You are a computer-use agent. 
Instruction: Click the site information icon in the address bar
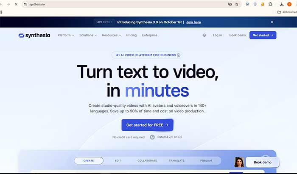tap(25, 4)
